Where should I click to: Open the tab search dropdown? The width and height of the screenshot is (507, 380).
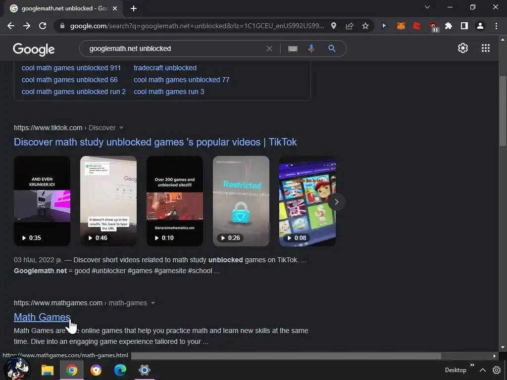[427, 7]
